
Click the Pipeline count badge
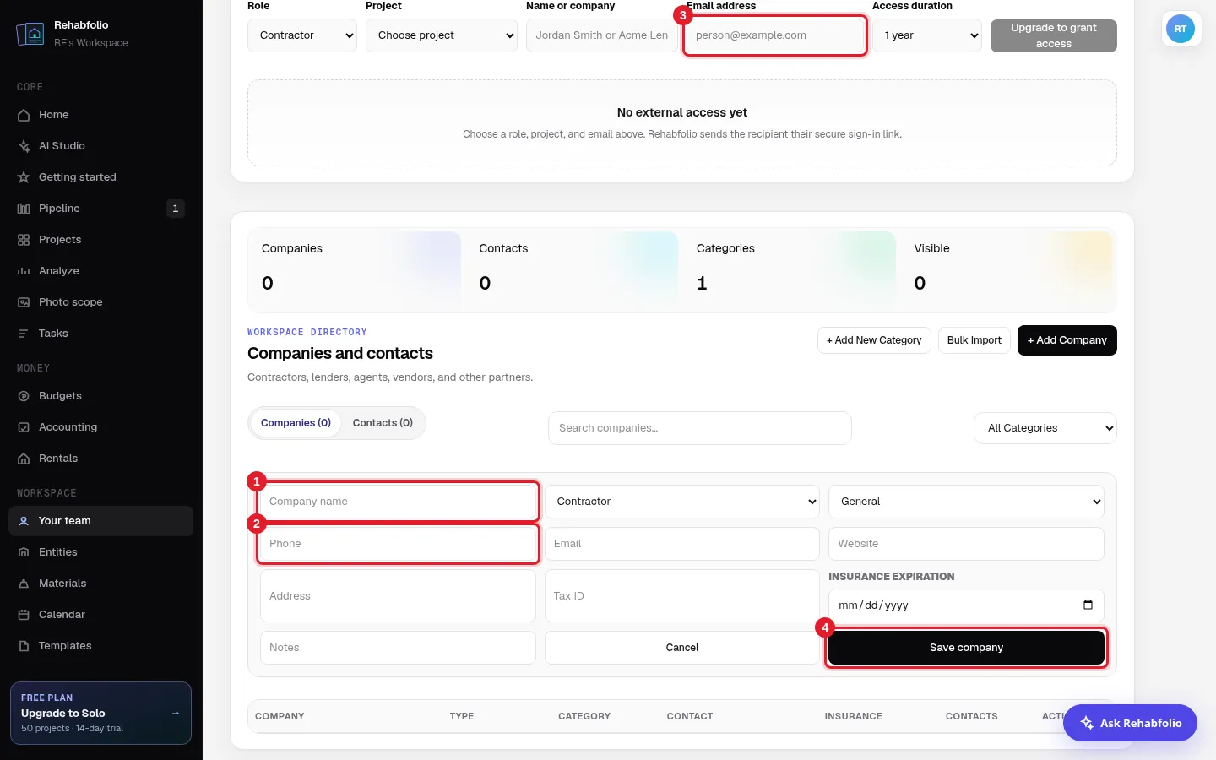[176, 209]
